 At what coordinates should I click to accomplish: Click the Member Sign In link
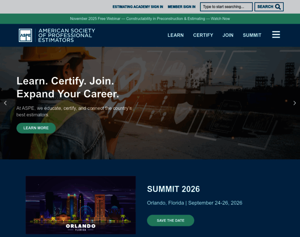pyautogui.click(x=182, y=7)
